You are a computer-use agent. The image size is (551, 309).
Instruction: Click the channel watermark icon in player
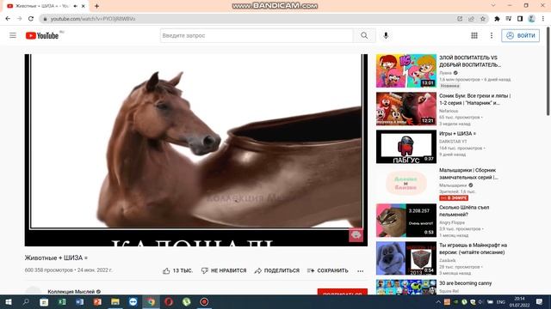tap(356, 234)
